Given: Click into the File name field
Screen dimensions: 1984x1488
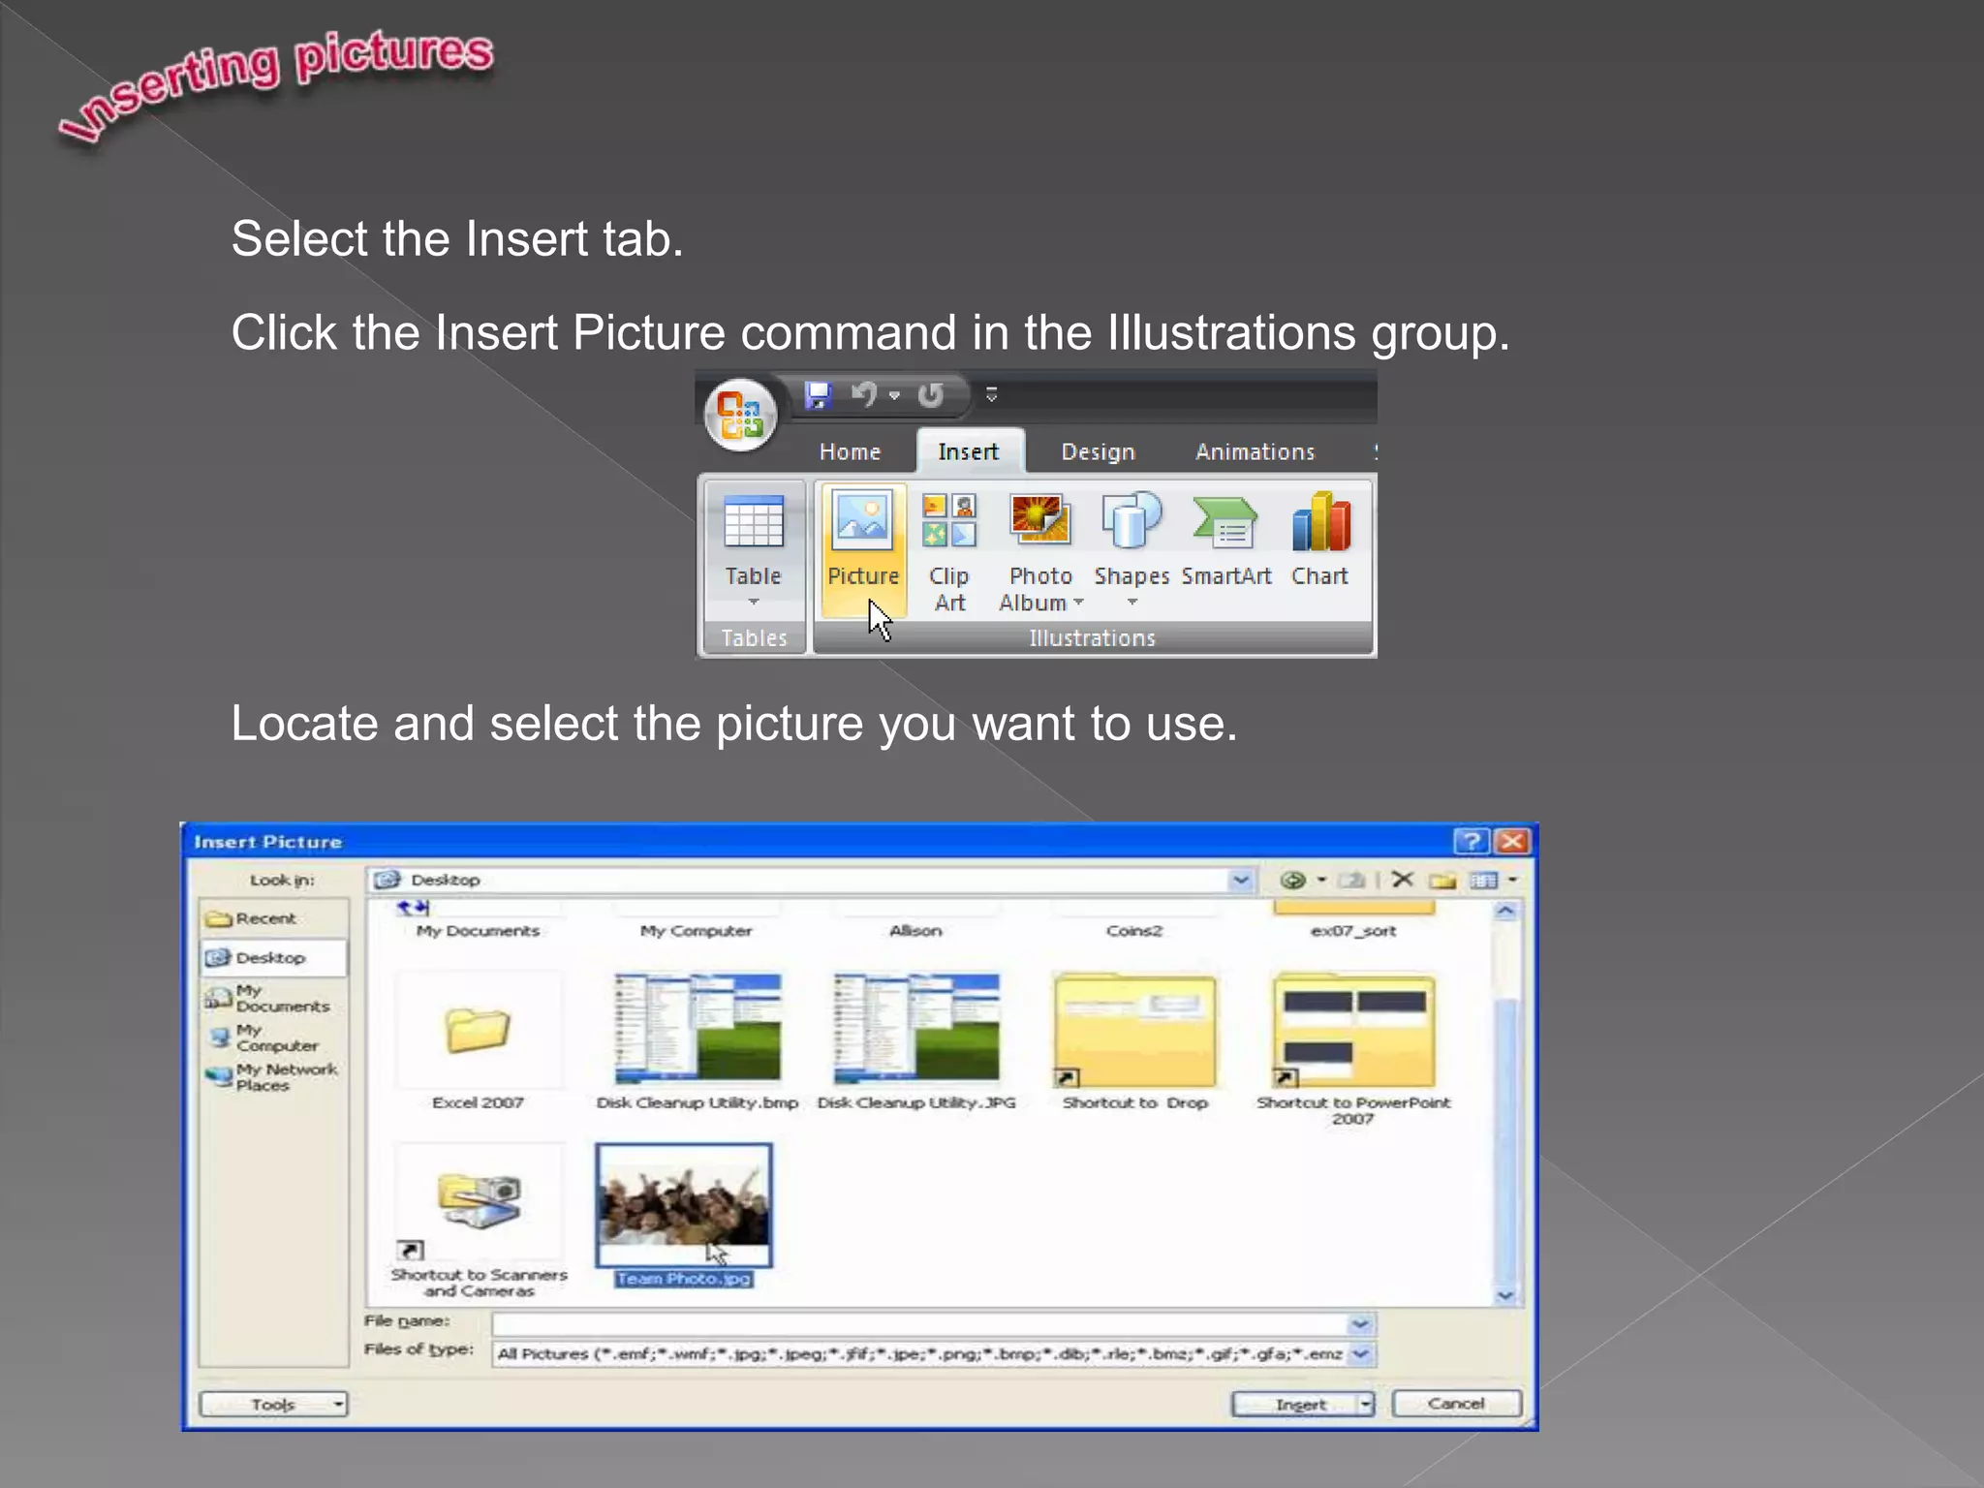Looking at the screenshot, I should (920, 1323).
